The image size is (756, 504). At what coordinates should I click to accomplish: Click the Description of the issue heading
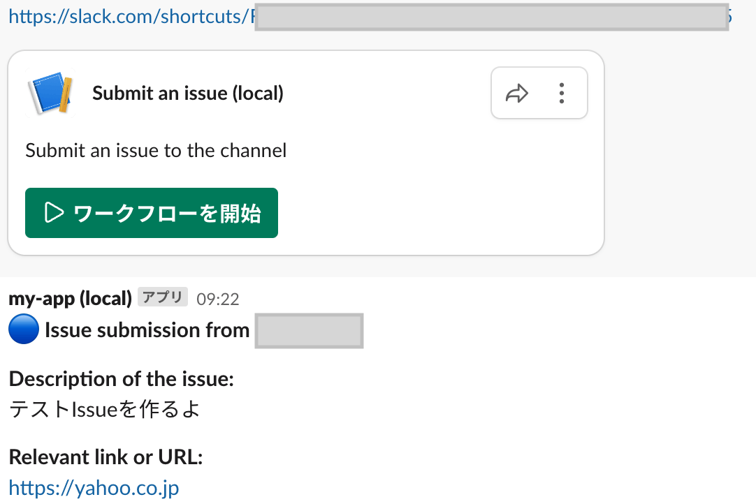120,378
